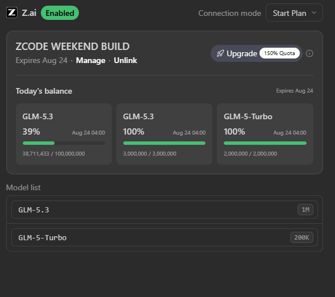Click the 150% Quota pill
This screenshot has height=297, width=335.
coord(279,53)
